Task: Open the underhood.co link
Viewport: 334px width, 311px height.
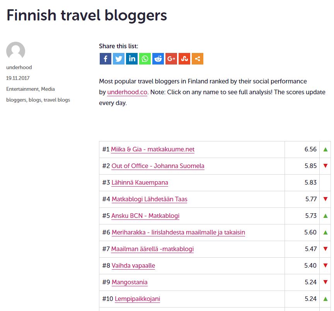Action: [x=127, y=92]
